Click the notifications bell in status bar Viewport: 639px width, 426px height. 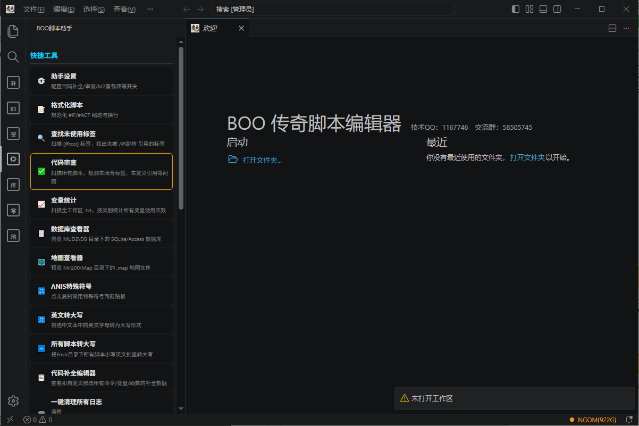point(629,420)
